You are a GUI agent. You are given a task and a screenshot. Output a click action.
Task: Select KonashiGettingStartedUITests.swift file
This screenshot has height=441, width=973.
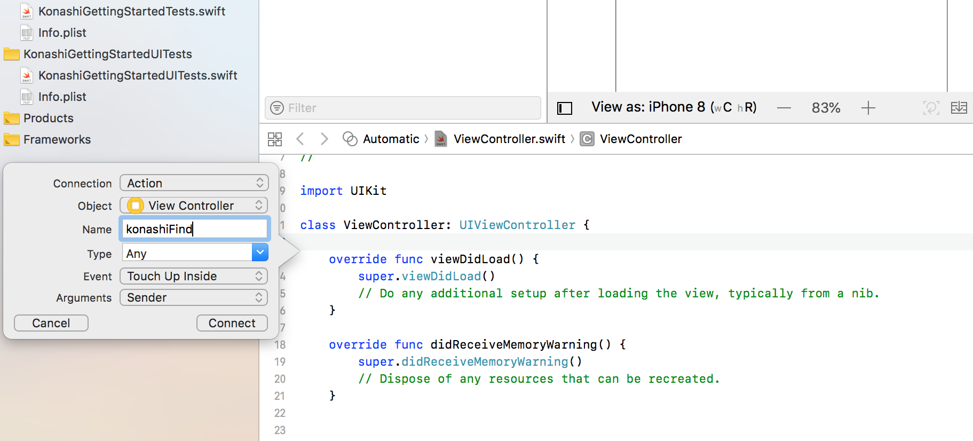[x=137, y=75]
